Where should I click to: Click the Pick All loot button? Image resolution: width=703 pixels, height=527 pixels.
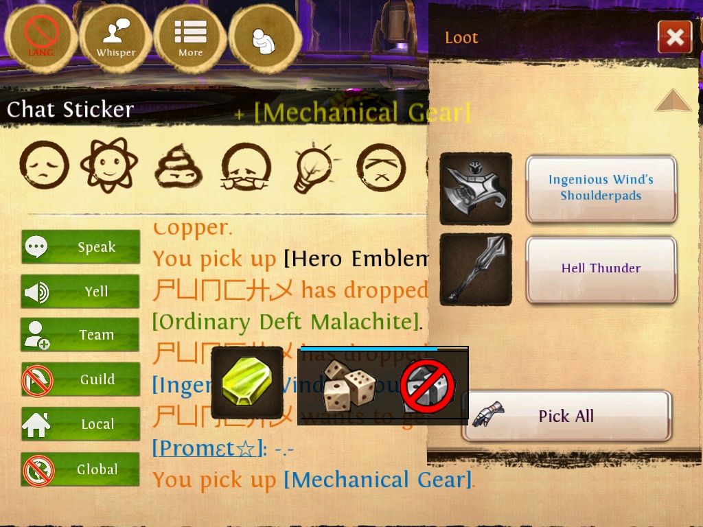[x=566, y=416]
